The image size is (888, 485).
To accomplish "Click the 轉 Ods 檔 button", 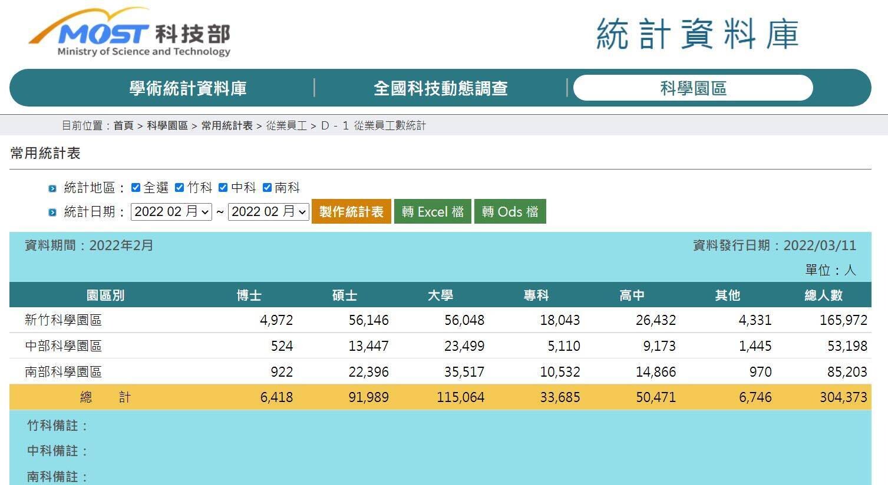I will pos(510,211).
